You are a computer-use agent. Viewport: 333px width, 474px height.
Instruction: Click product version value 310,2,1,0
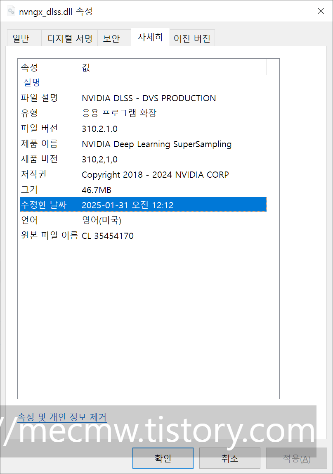click(x=99, y=160)
